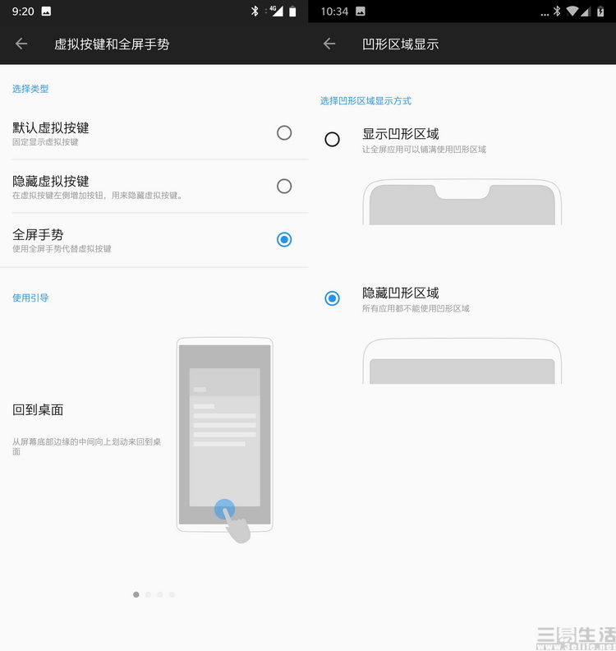The height and width of the screenshot is (651, 616).
Task: Pick the 隐藏凹形区域 radio button
Action: point(332,298)
